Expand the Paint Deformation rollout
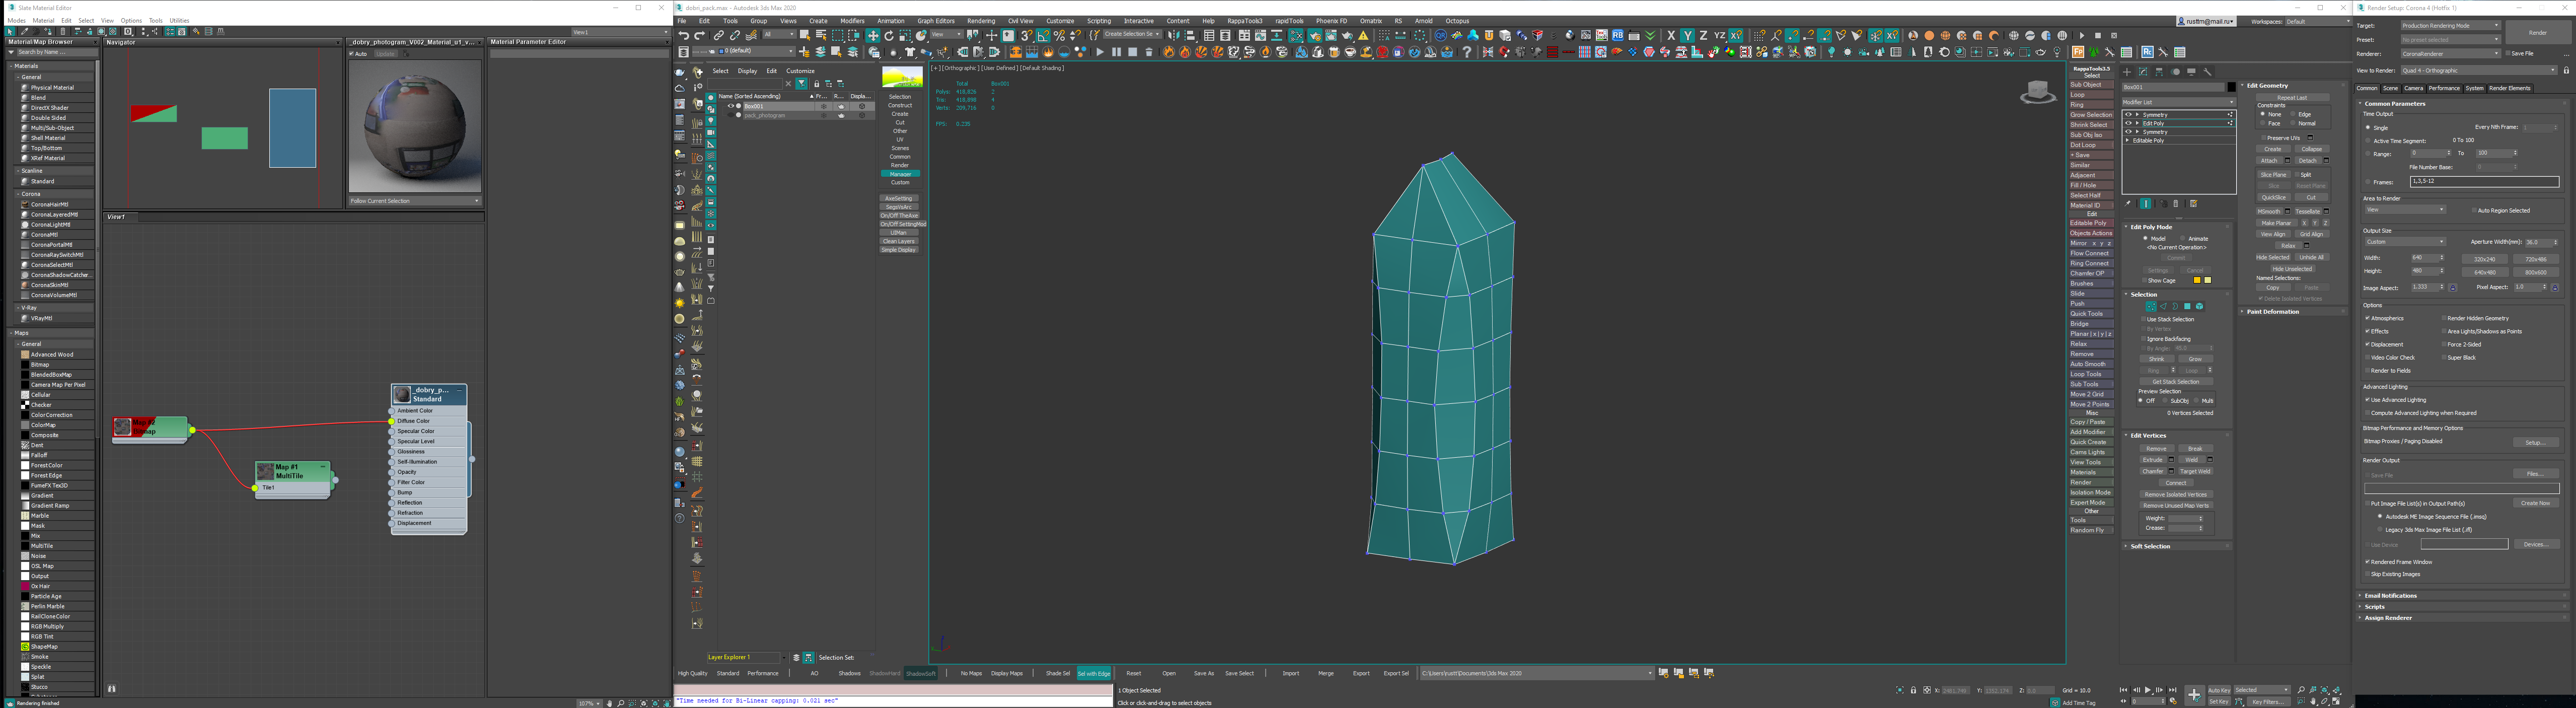Image resolution: width=2576 pixels, height=708 pixels. [2273, 311]
